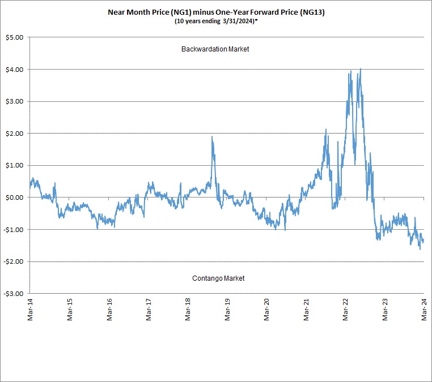Click the $4.00 y-axis label

(15, 70)
